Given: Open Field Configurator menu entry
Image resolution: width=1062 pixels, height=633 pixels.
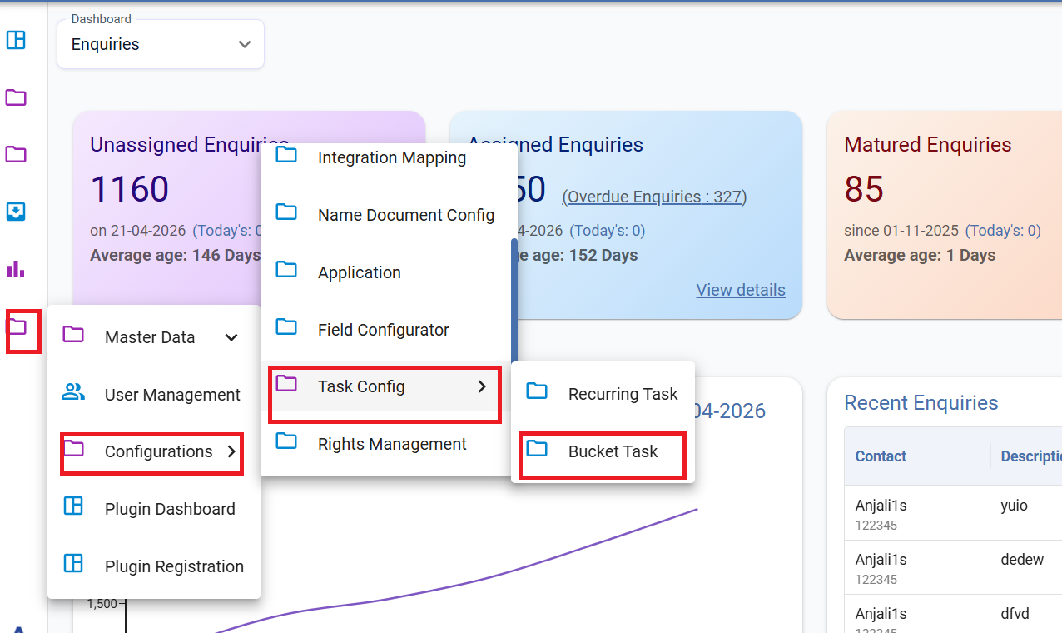Looking at the screenshot, I should tap(384, 330).
